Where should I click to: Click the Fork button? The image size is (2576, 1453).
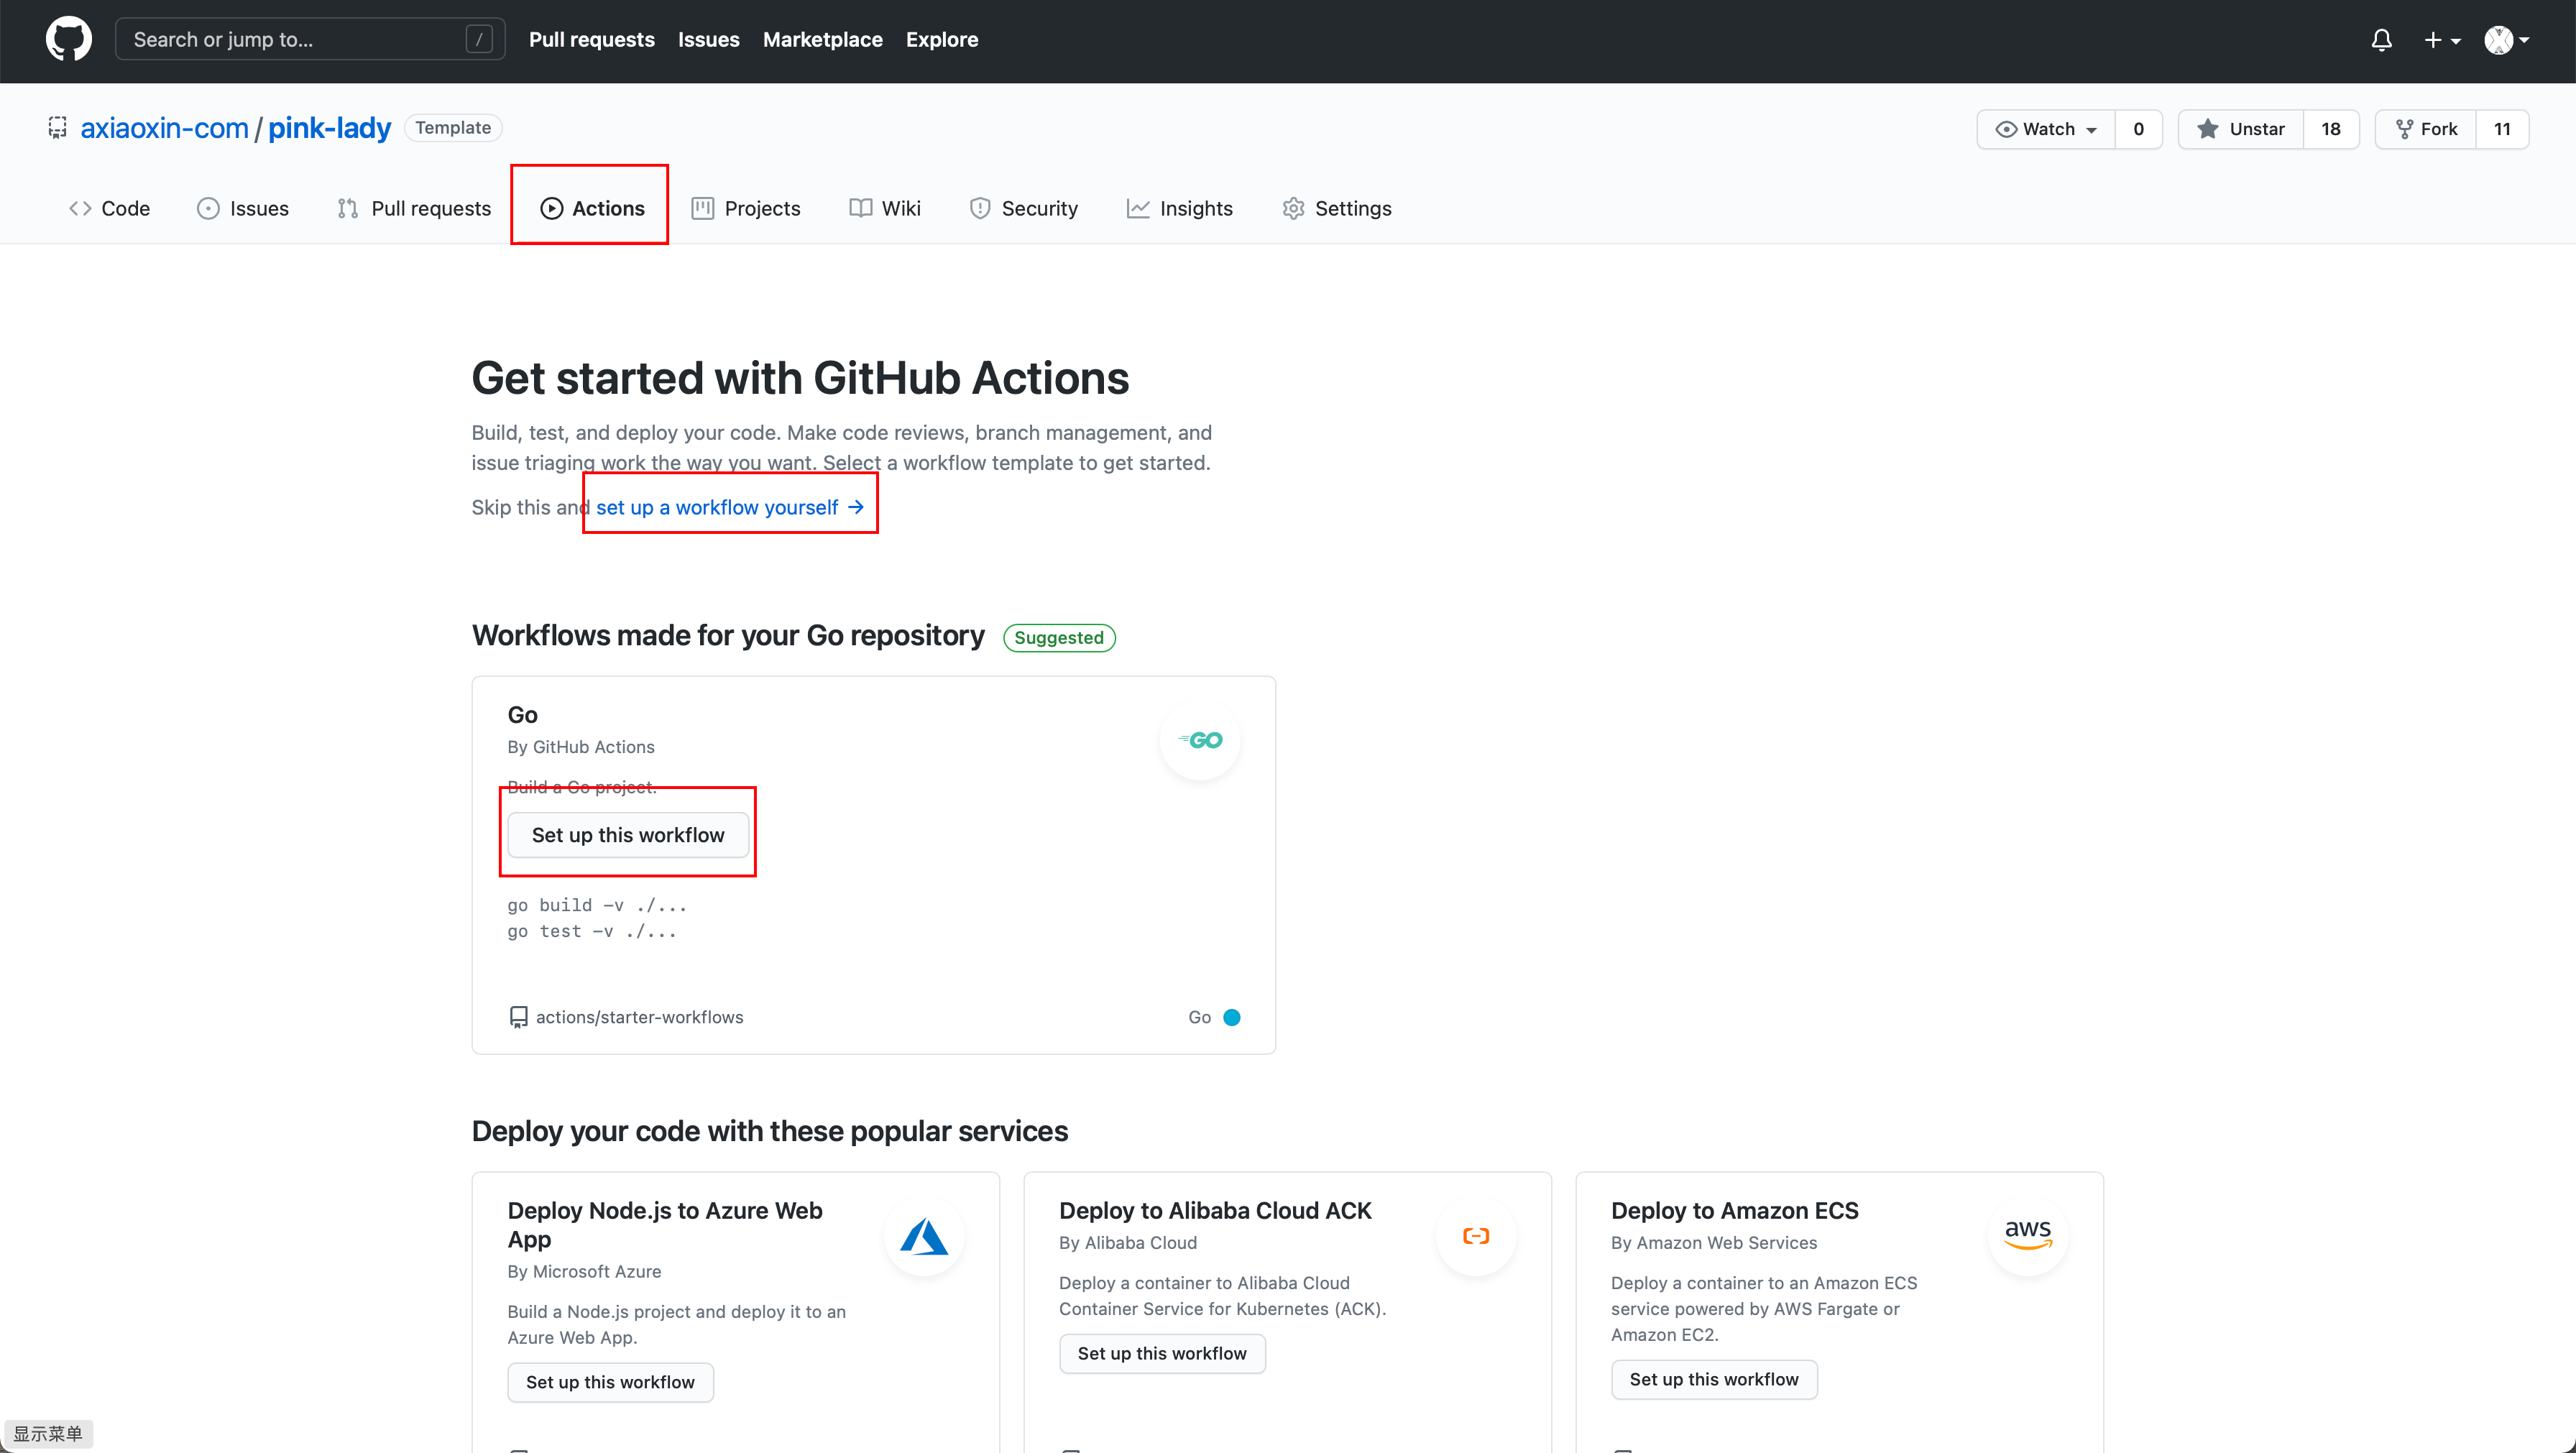pyautogui.click(x=2427, y=128)
